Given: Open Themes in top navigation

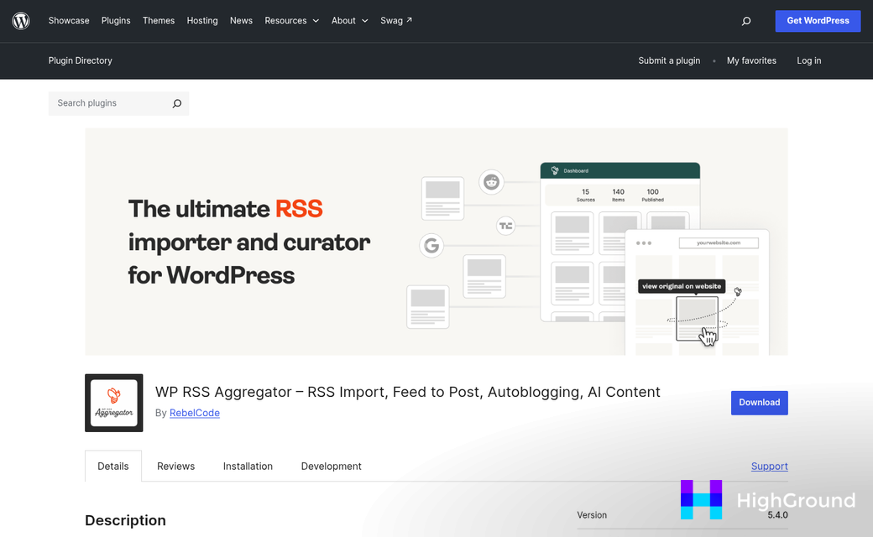Looking at the screenshot, I should pos(159,21).
